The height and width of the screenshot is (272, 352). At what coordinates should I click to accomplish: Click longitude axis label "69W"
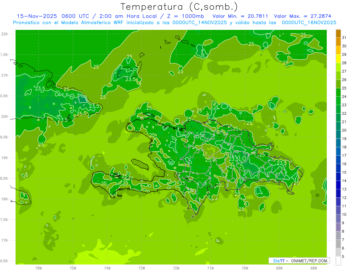click(279, 268)
